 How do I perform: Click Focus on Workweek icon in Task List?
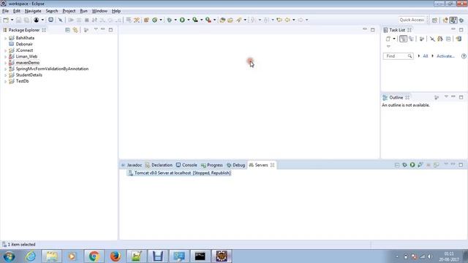[x=421, y=39]
